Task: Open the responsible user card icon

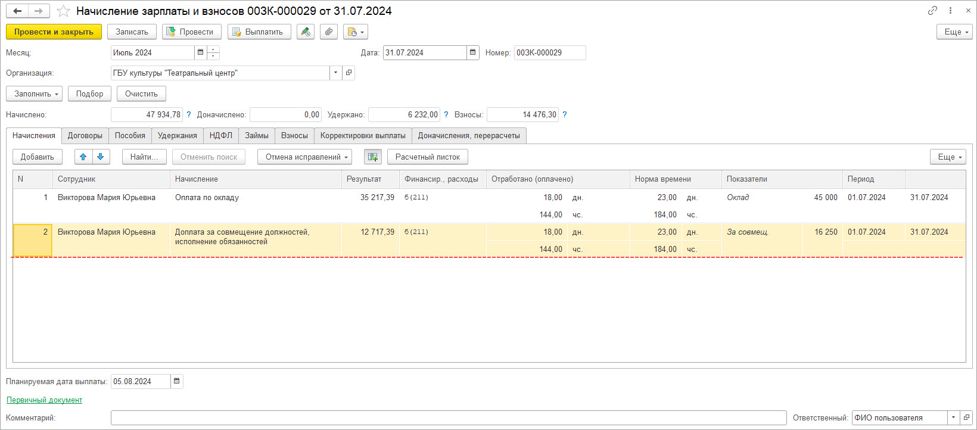Action: (966, 417)
